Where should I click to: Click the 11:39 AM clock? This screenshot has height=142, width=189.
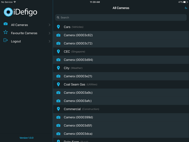pyautogui.click(x=95, y=2)
